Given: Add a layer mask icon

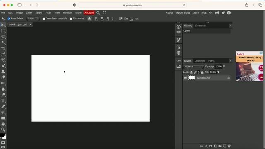Looking at the screenshot, I should pos(211,146).
